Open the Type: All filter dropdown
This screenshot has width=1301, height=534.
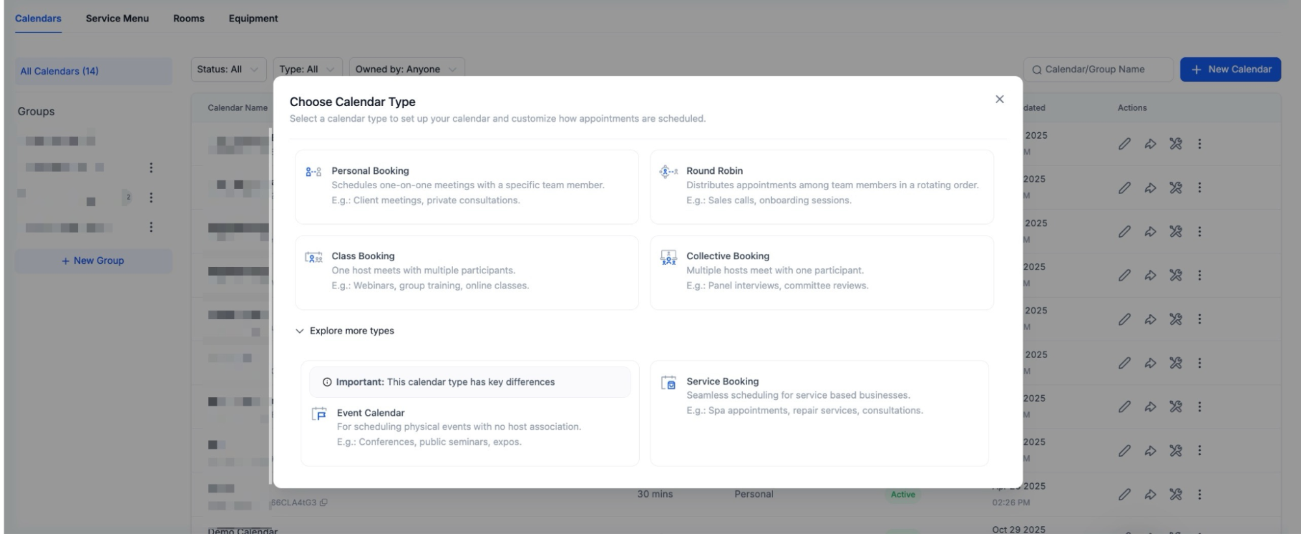(307, 70)
